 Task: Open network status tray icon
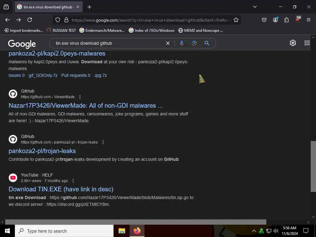pyautogui.click(x=269, y=231)
